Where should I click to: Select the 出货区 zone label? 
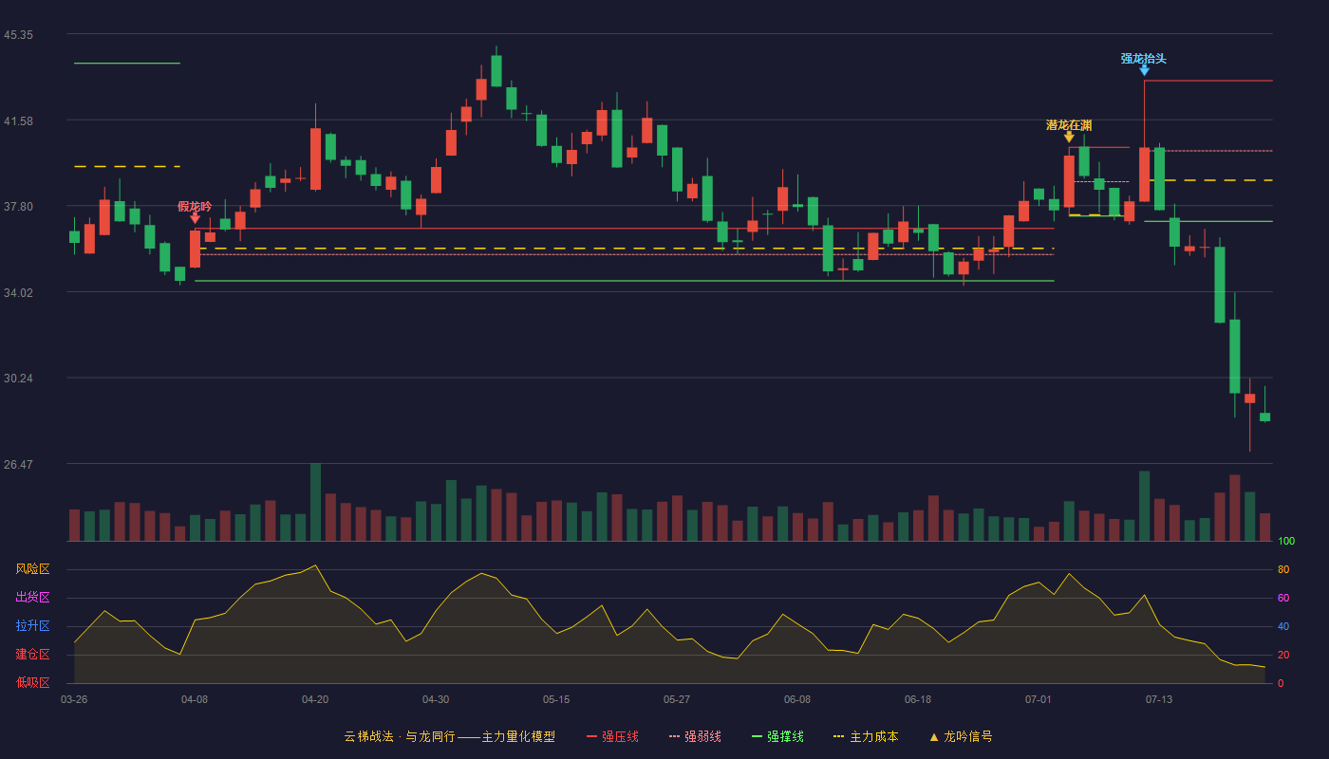point(33,598)
